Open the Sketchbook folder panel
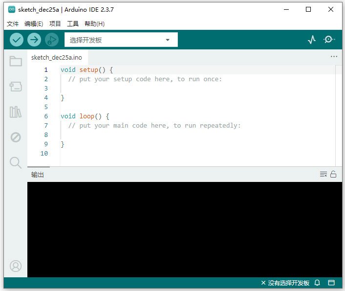 (x=16, y=61)
